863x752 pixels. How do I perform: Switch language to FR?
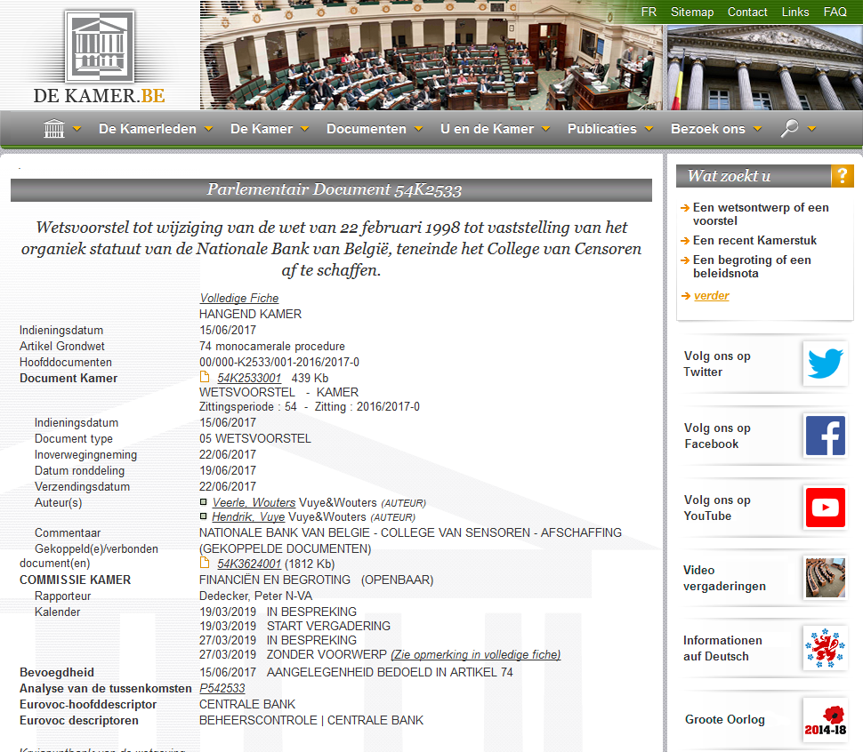point(649,12)
